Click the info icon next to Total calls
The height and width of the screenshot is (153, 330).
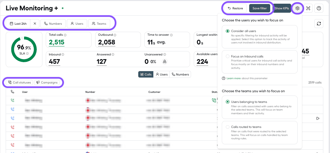tap(65, 35)
